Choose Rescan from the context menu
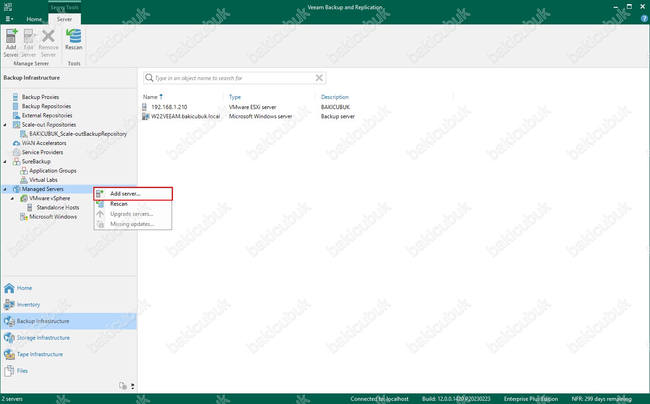This screenshot has width=650, height=404. 133,204
